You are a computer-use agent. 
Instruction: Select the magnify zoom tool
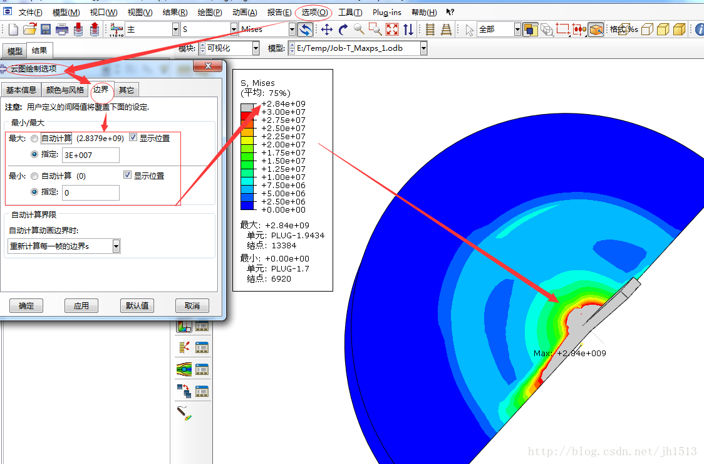pos(359,29)
